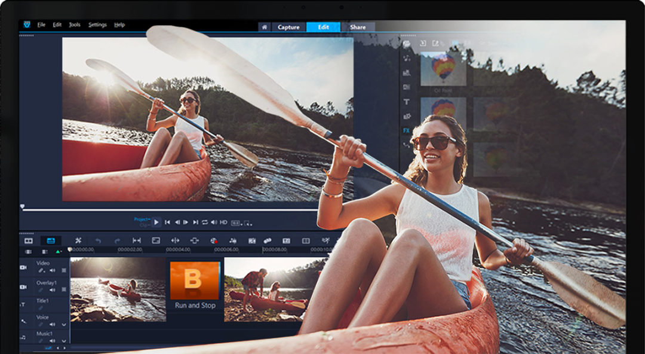Mute the Video track
This screenshot has width=645, height=354.
tap(53, 271)
